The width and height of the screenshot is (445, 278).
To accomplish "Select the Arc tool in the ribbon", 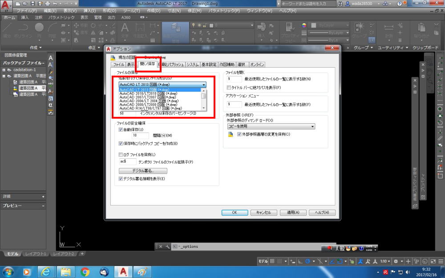I will tap(52, 31).
